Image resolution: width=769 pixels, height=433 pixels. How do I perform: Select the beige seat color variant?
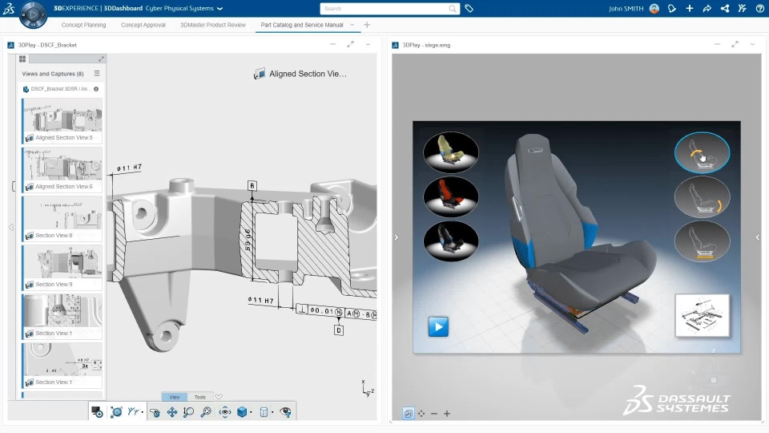(x=451, y=152)
